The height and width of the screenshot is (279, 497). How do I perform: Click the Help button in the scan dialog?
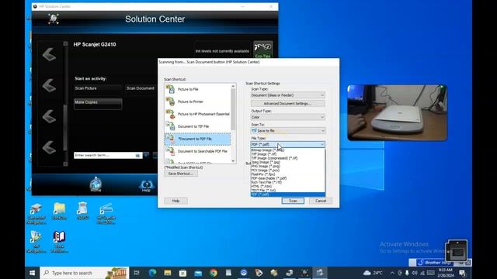176,201
